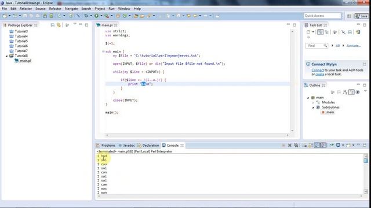The width and height of the screenshot is (371, 208).
Task: Toggle Scroll Lock in Console toolbar
Action: pyautogui.click(x=311, y=145)
